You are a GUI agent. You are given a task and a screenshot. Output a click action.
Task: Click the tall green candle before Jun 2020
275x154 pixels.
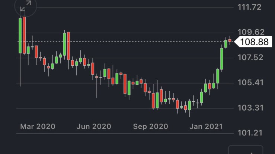[64, 45]
